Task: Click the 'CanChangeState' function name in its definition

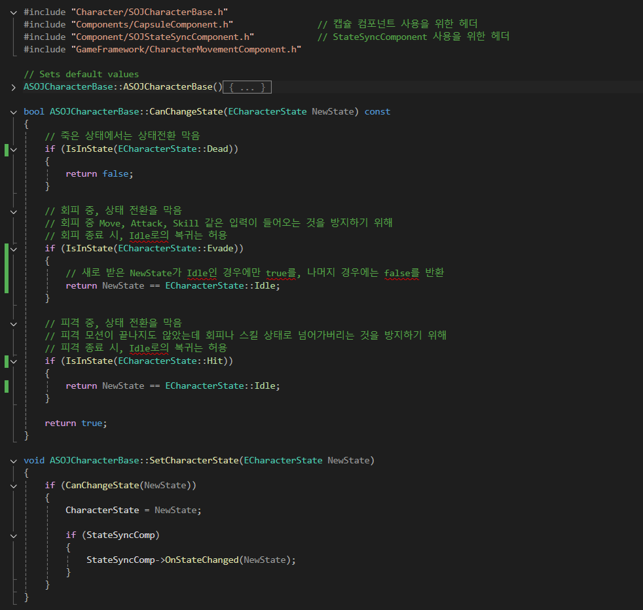Action: (186, 111)
